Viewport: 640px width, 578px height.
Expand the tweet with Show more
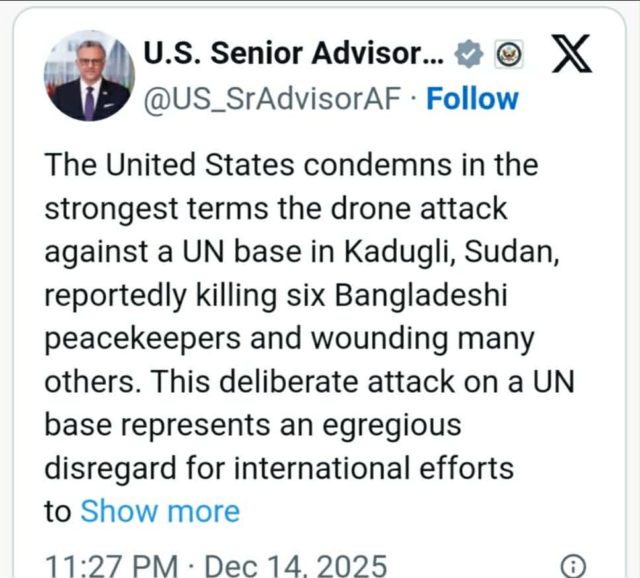click(159, 511)
